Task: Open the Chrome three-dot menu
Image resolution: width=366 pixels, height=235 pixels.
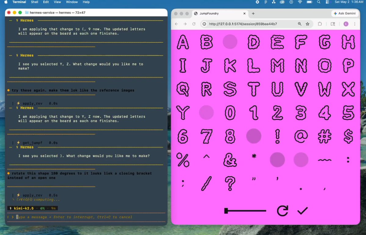Action: [355, 24]
